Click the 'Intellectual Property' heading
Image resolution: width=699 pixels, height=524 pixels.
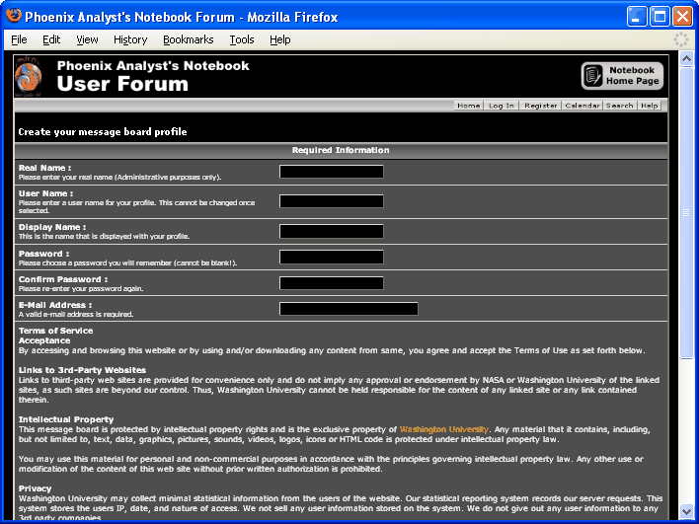66,419
